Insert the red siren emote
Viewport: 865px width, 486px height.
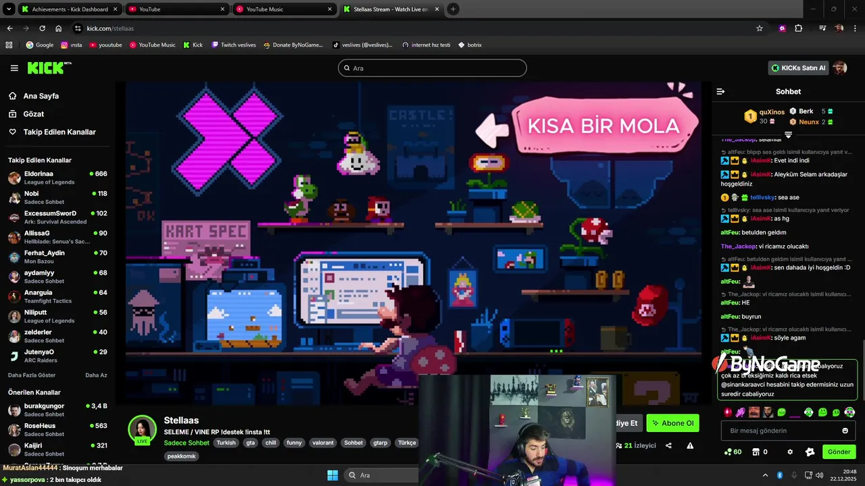pyautogui.click(x=728, y=412)
